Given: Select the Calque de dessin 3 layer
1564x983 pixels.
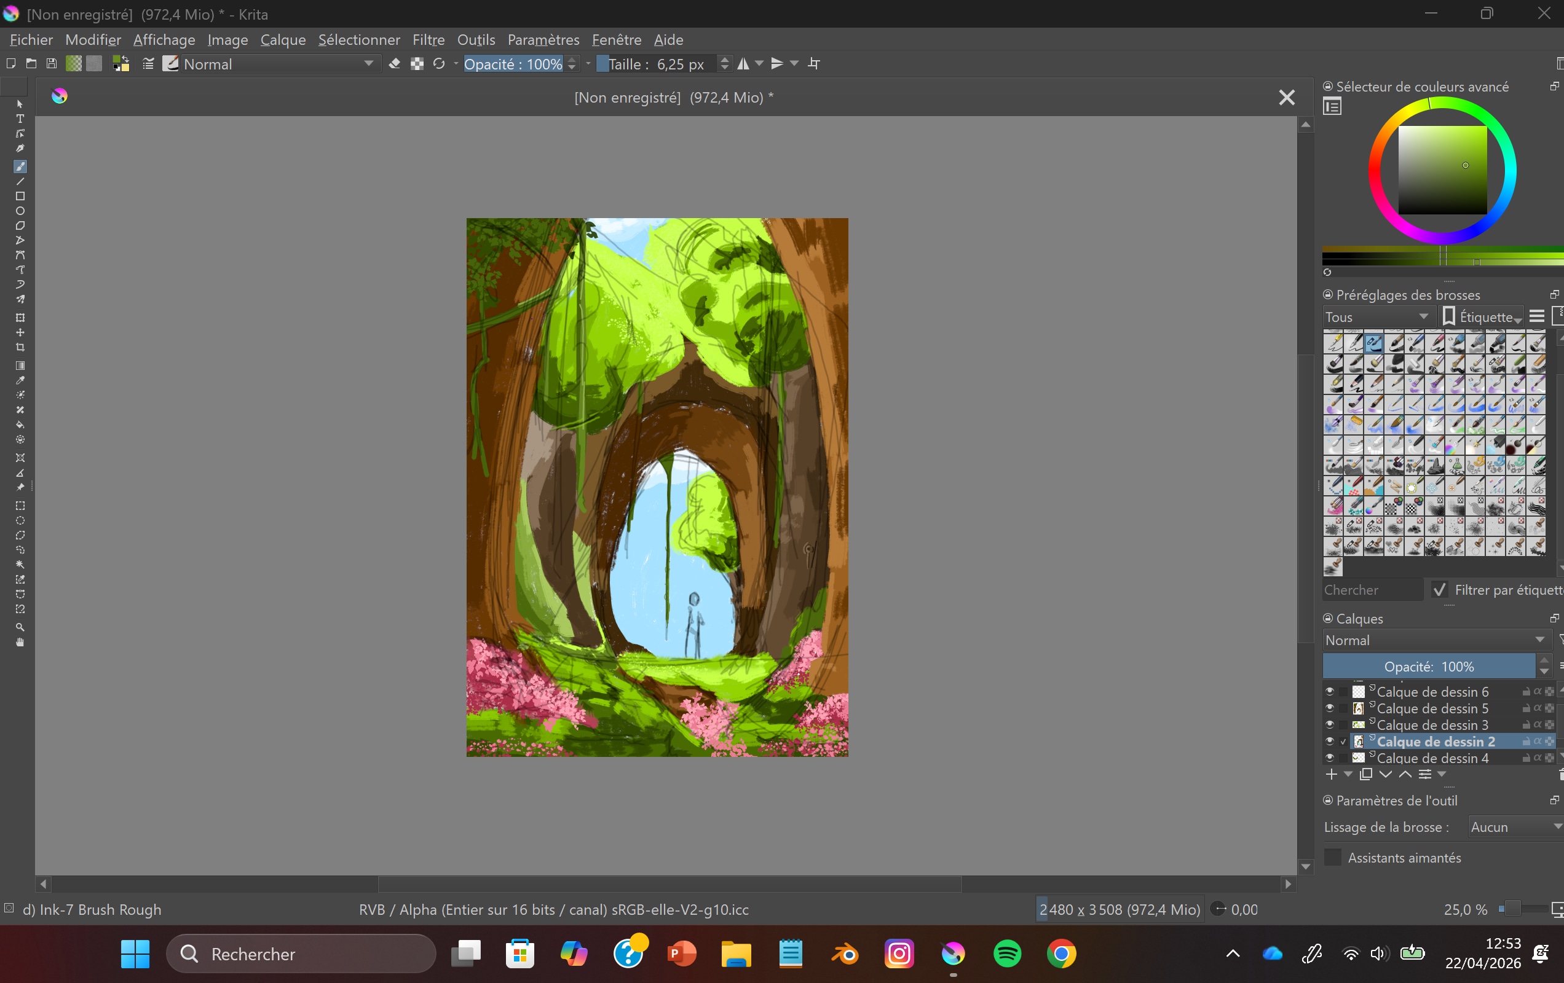Looking at the screenshot, I should (1431, 724).
